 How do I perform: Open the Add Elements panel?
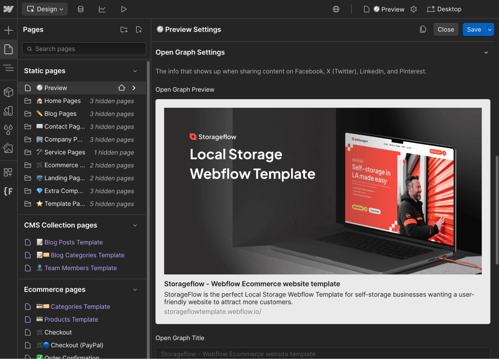point(9,30)
